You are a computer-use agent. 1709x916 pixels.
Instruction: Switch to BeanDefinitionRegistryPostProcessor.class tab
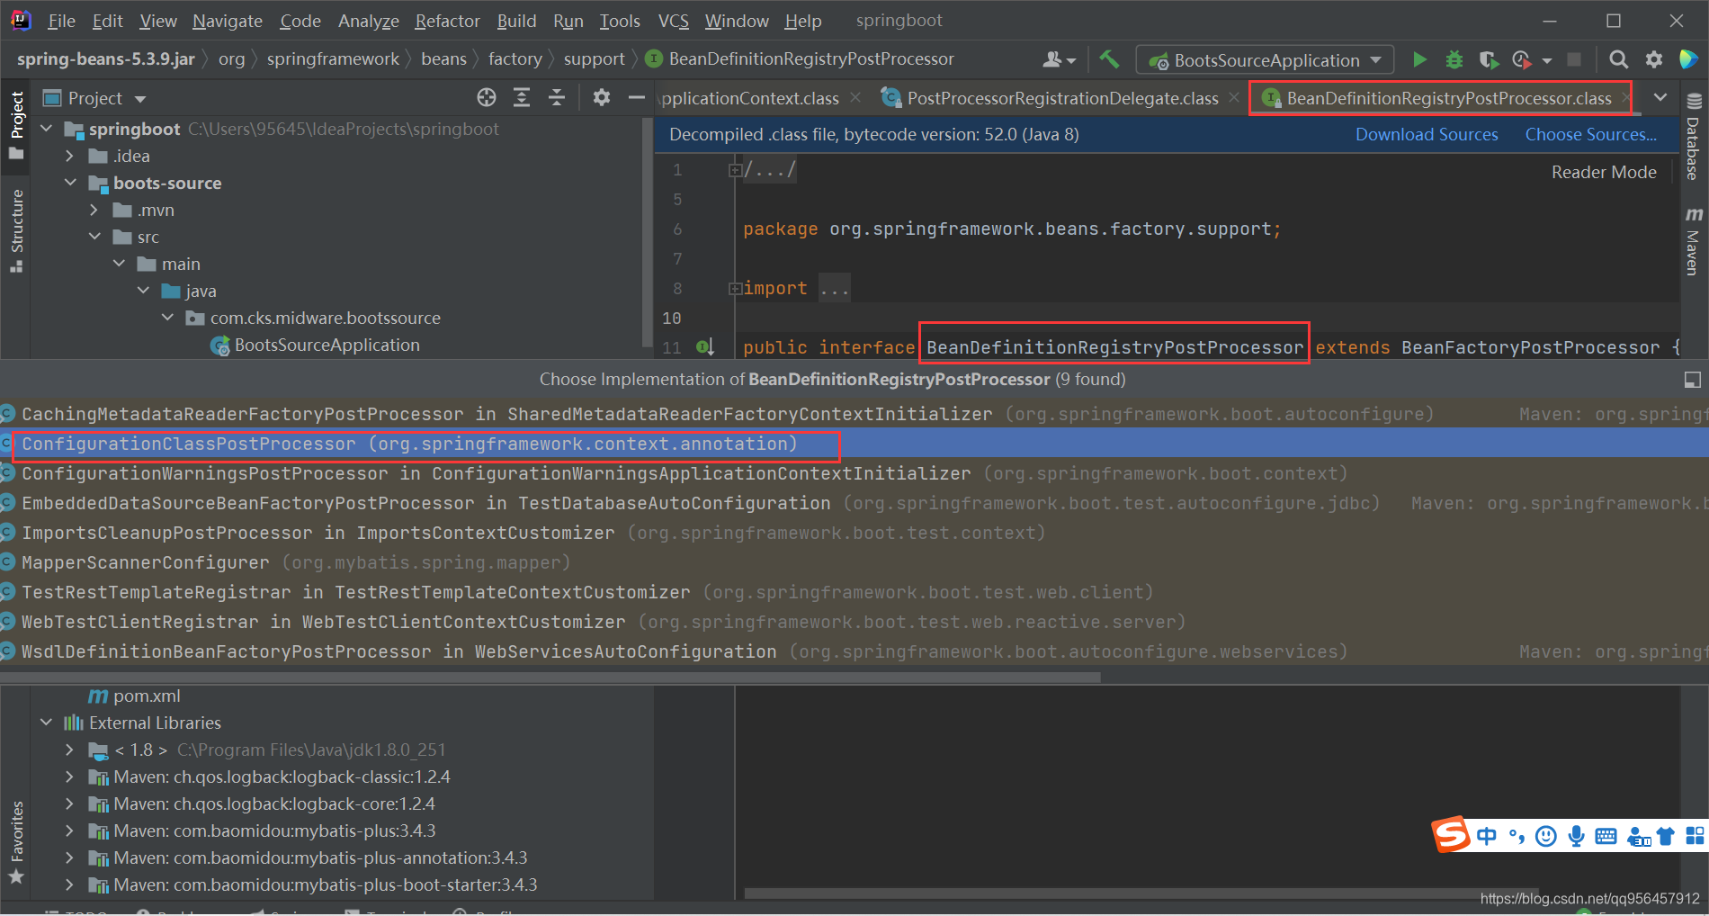(1439, 98)
